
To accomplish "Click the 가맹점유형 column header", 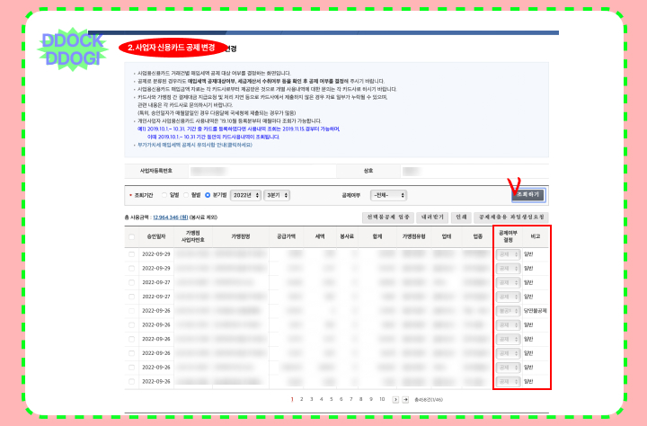I will pyautogui.click(x=414, y=237).
